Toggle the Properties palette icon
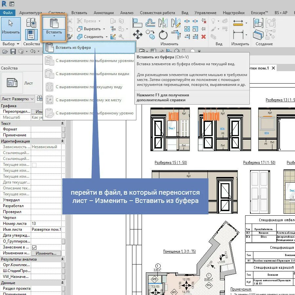This screenshot has height=295, width=295. click(31, 35)
